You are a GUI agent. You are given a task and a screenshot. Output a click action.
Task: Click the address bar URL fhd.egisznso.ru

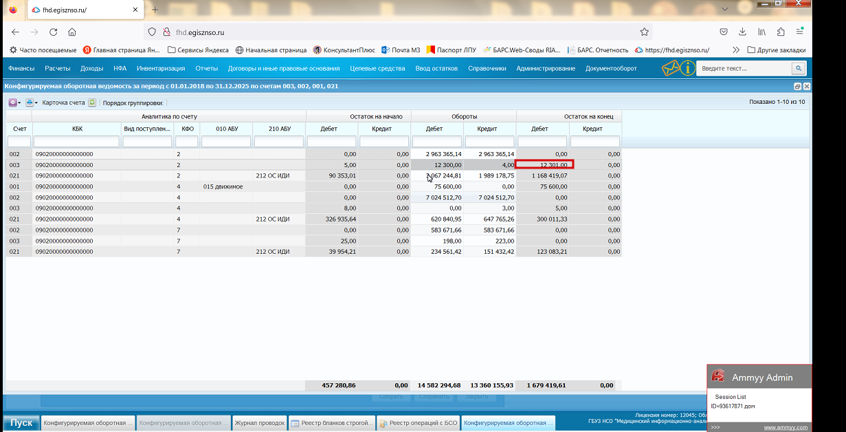point(200,32)
